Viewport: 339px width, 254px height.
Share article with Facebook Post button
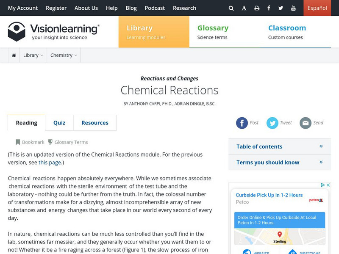point(242,123)
